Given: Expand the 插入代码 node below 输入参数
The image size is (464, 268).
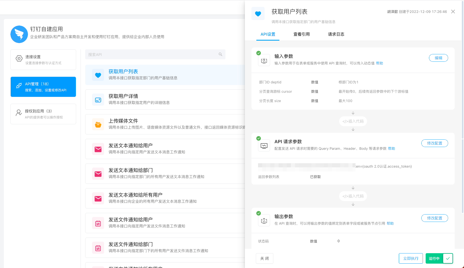Looking at the screenshot, I should [353, 121].
